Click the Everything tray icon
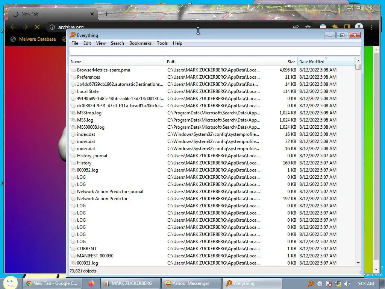385x289 pixels. pyautogui.click(x=311, y=284)
